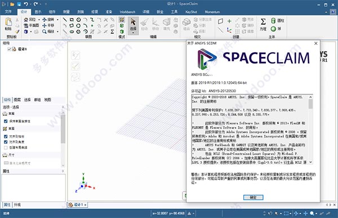Click the Undo arrow icon
The image size is (338, 218).
(x=26, y=4)
